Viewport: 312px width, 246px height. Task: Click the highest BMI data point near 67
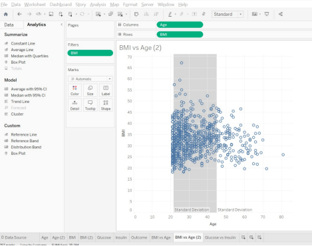pos(182,63)
